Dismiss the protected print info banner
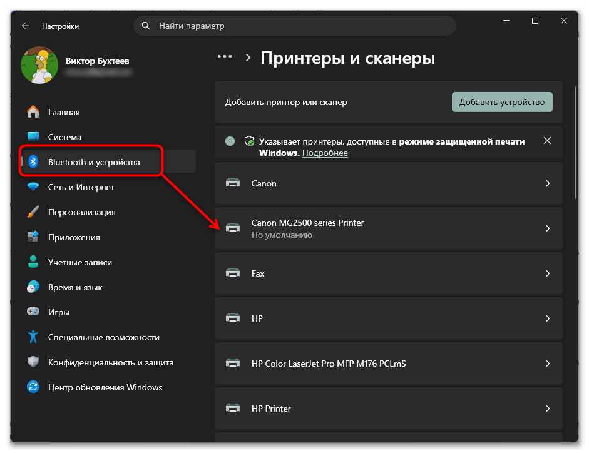Image resolution: width=589 pixels, height=453 pixels. tap(547, 141)
